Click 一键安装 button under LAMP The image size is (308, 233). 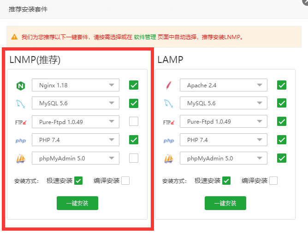coord(225,203)
